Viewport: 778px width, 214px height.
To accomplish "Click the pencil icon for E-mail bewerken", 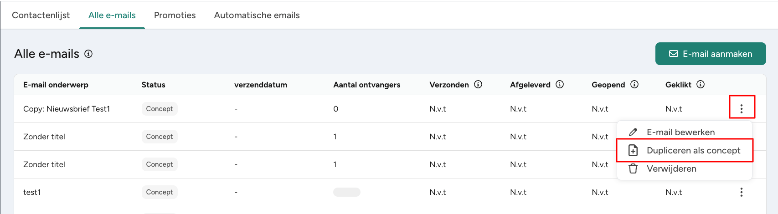I will [x=633, y=132].
